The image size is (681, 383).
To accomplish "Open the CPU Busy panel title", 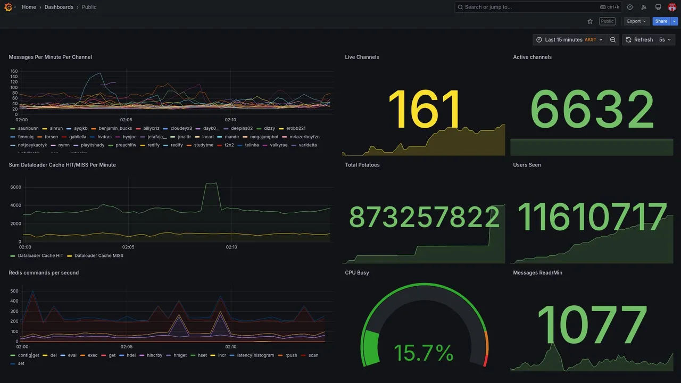I will point(357,272).
